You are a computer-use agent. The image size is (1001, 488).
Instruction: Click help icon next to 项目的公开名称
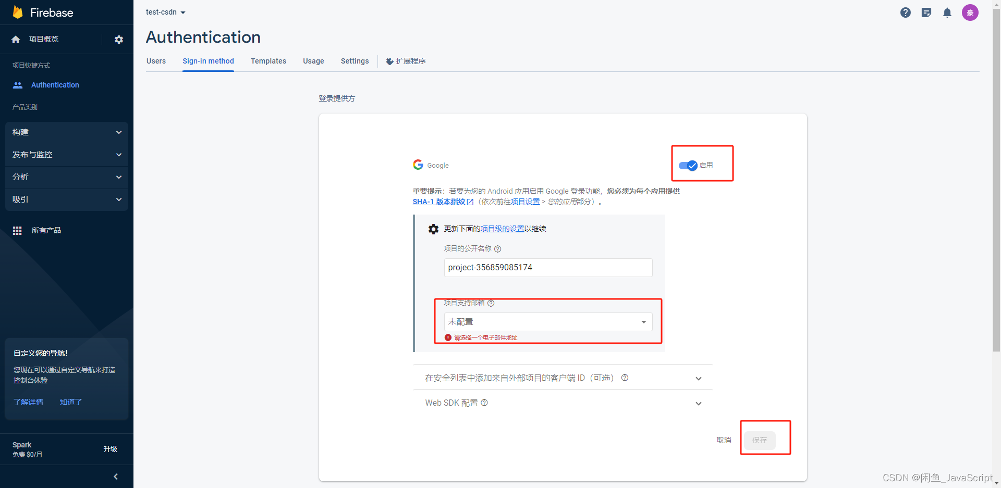[x=498, y=249]
